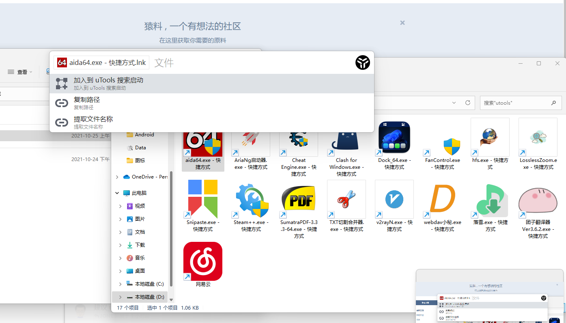Select the LosslessZoom.exe shortcut icon
The width and height of the screenshot is (566, 323).
(x=538, y=137)
